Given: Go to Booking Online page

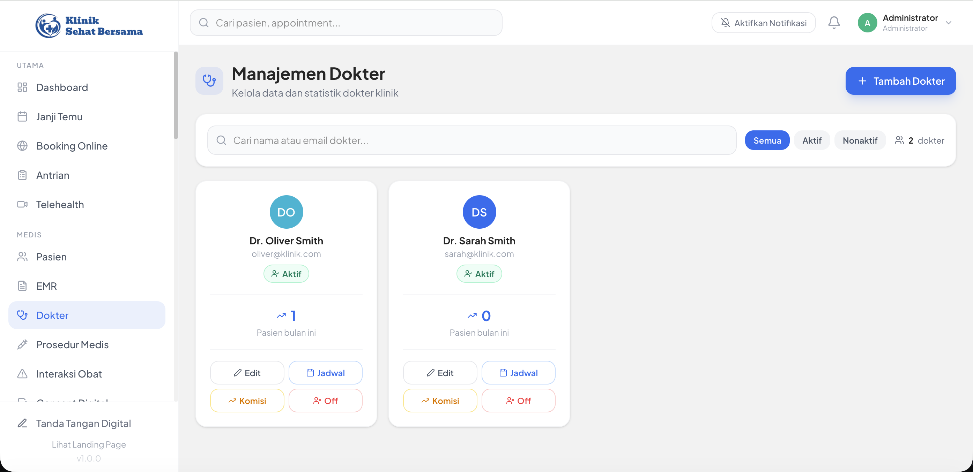Looking at the screenshot, I should tap(72, 146).
